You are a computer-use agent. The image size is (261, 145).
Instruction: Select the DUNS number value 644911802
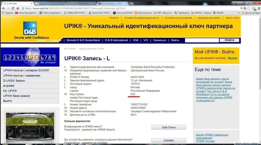pyautogui.click(x=137, y=77)
